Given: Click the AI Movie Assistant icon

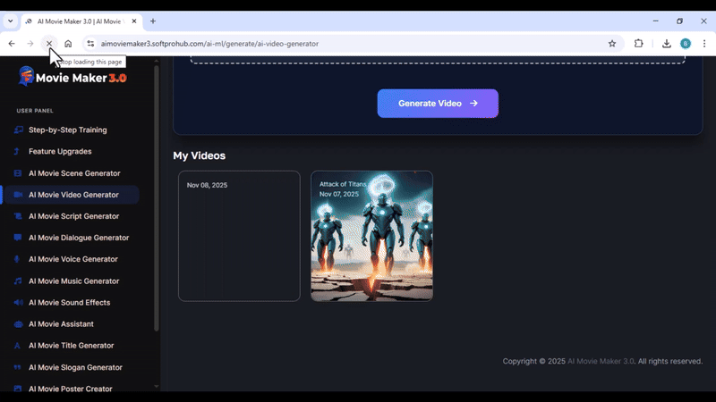Looking at the screenshot, I should (18, 324).
